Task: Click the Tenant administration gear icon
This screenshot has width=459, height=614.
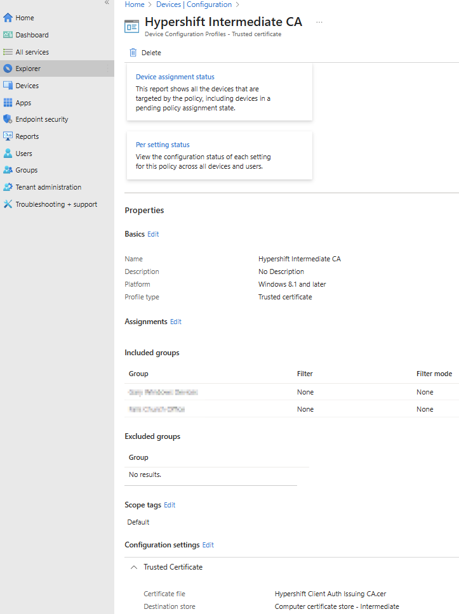Action: 8,187
